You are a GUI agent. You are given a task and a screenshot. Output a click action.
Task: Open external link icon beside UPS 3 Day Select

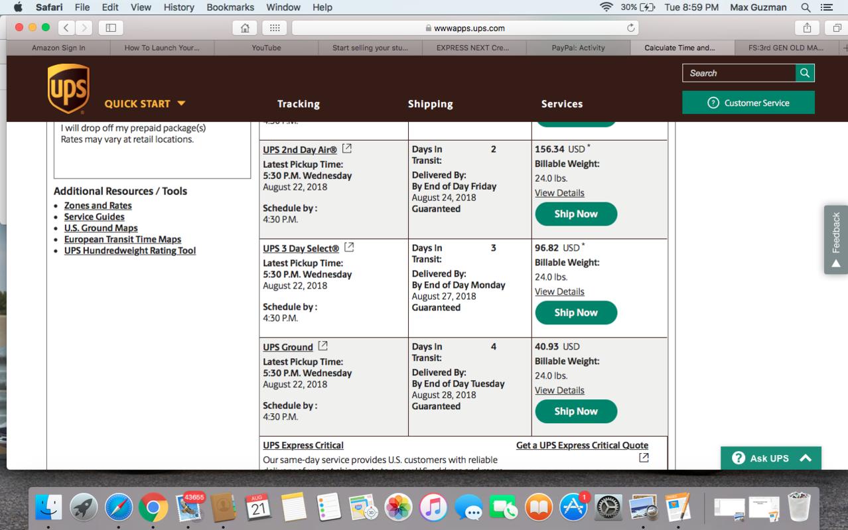point(349,247)
